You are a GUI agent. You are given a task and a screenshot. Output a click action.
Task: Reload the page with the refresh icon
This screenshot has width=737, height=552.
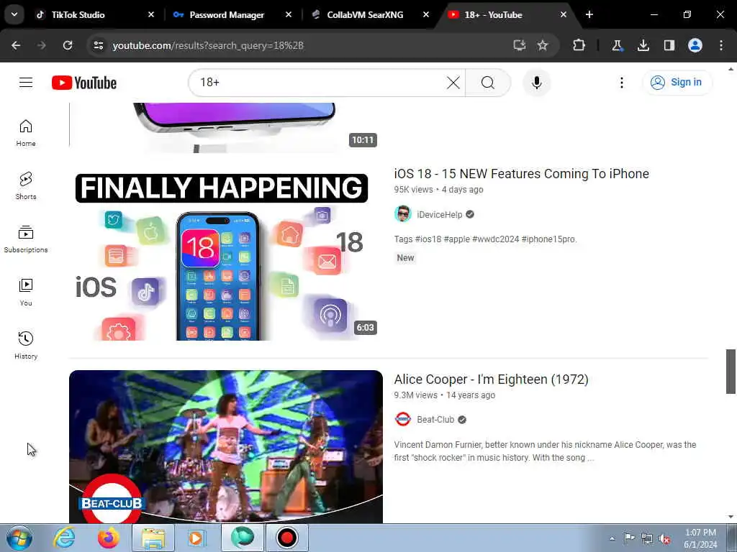pos(68,45)
